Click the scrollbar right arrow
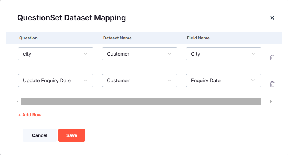 click(271, 102)
